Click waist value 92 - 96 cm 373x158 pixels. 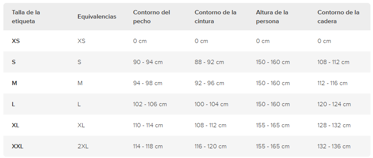click(209, 83)
